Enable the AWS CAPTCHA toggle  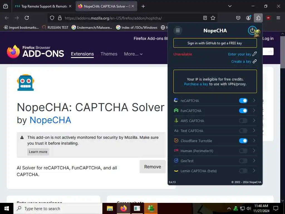pyautogui.click(x=243, y=120)
